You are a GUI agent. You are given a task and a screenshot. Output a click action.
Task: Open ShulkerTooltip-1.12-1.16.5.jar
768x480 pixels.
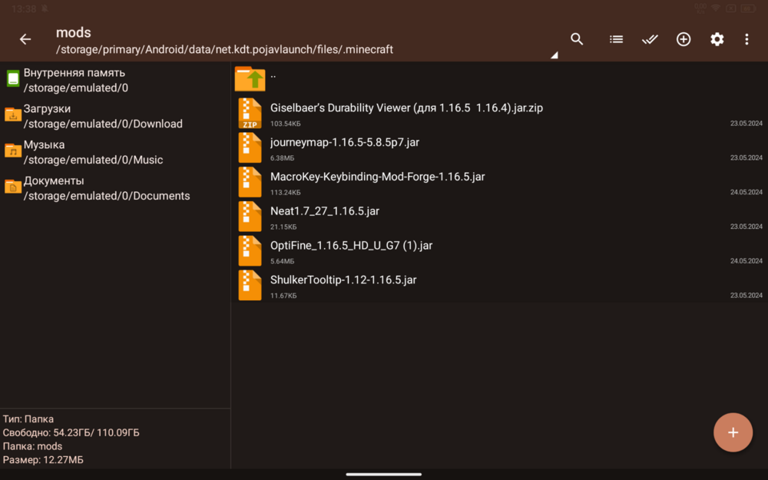(x=500, y=285)
